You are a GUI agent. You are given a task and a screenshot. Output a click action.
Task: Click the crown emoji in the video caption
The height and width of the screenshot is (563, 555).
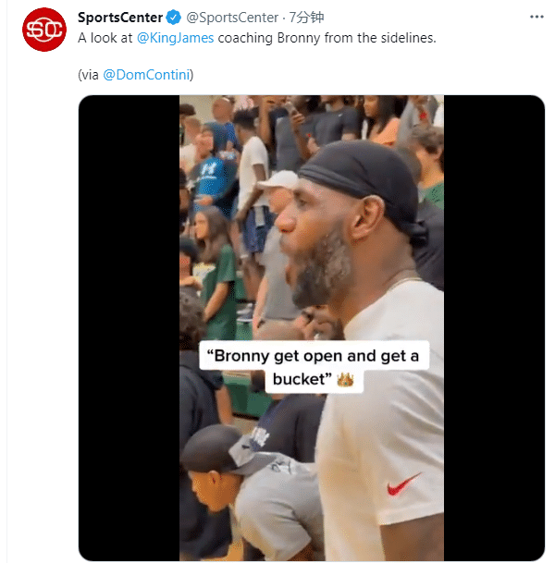coord(346,379)
